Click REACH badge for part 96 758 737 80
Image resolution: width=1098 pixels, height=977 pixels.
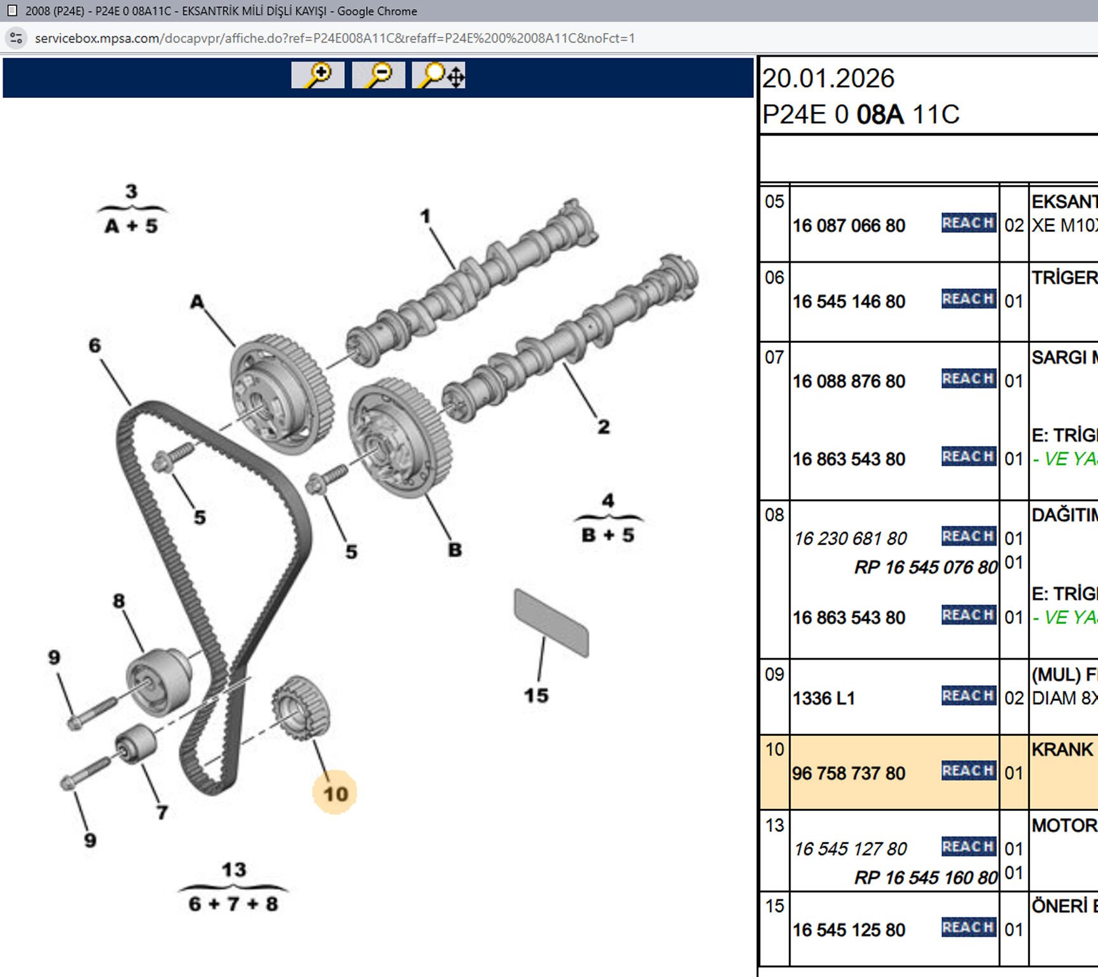(x=968, y=771)
